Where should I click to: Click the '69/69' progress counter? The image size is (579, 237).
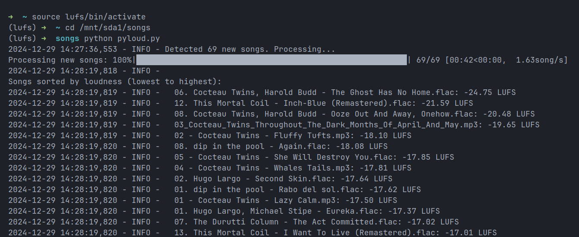[x=428, y=60]
